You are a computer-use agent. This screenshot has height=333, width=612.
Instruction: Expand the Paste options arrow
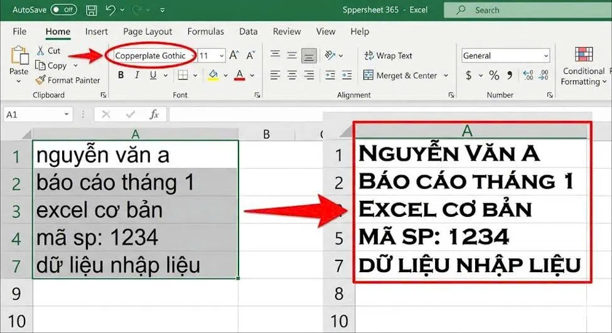coord(18,81)
